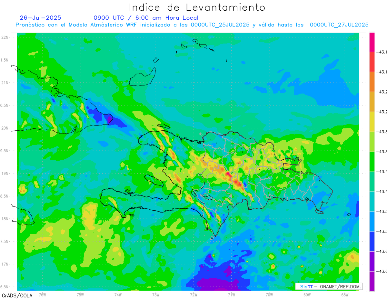Pick the orange legend color swatch
Image resolution: width=387 pixels, height=299 pixels.
[372, 82]
